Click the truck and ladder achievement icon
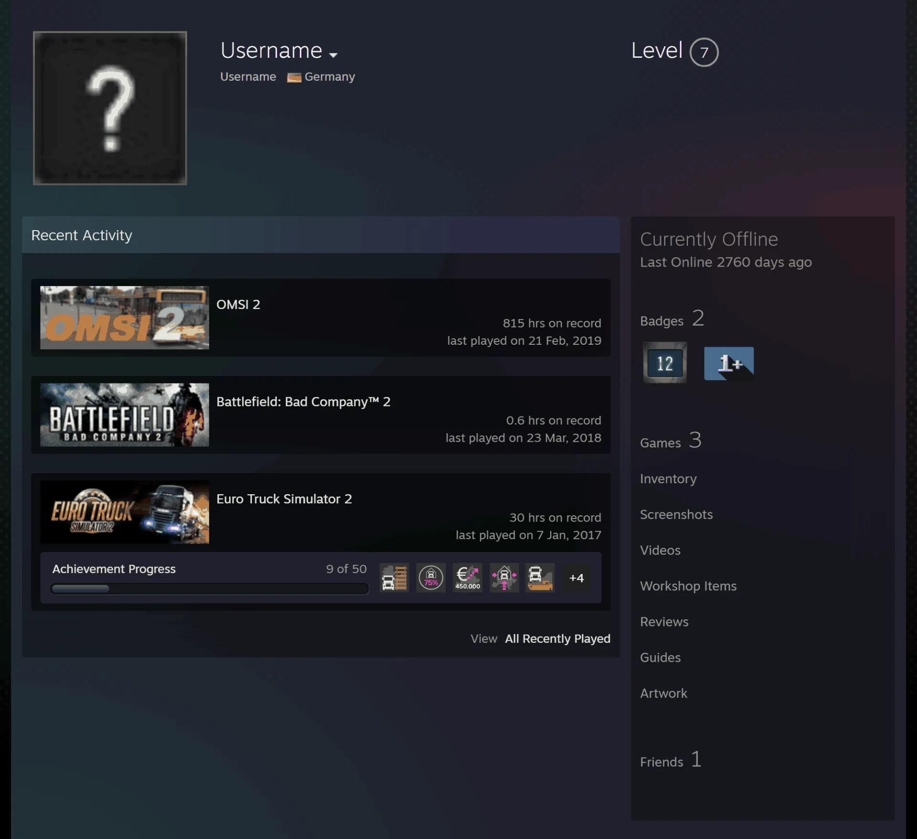Image resolution: width=917 pixels, height=839 pixels. [x=394, y=578]
